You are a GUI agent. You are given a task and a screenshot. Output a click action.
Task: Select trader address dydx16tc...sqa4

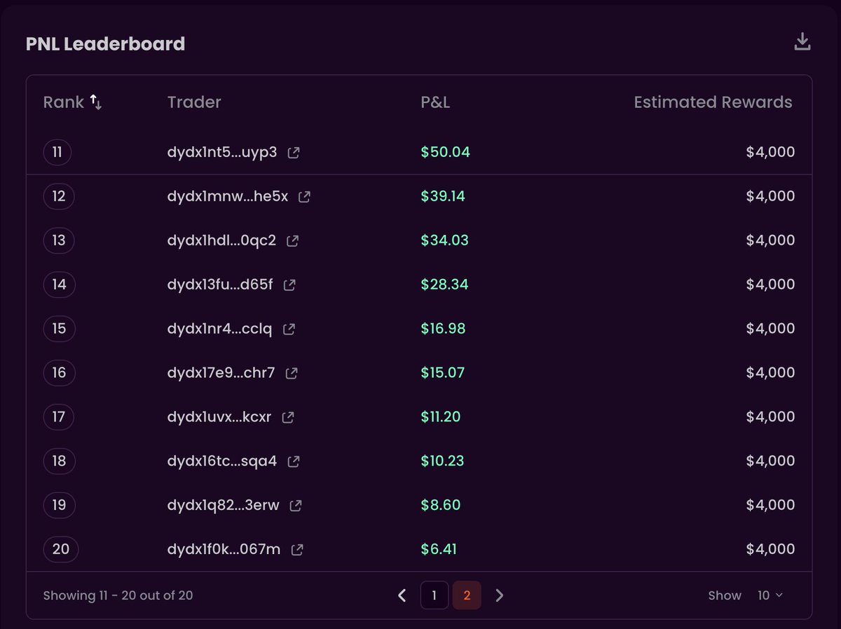click(222, 461)
